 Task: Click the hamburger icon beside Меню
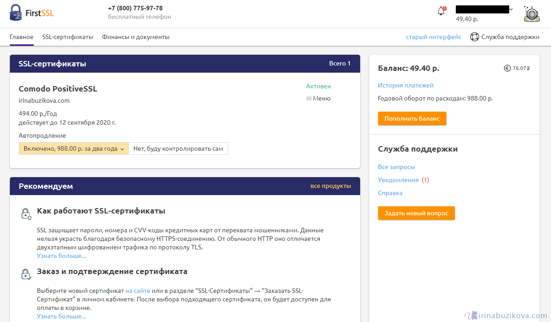click(x=309, y=99)
